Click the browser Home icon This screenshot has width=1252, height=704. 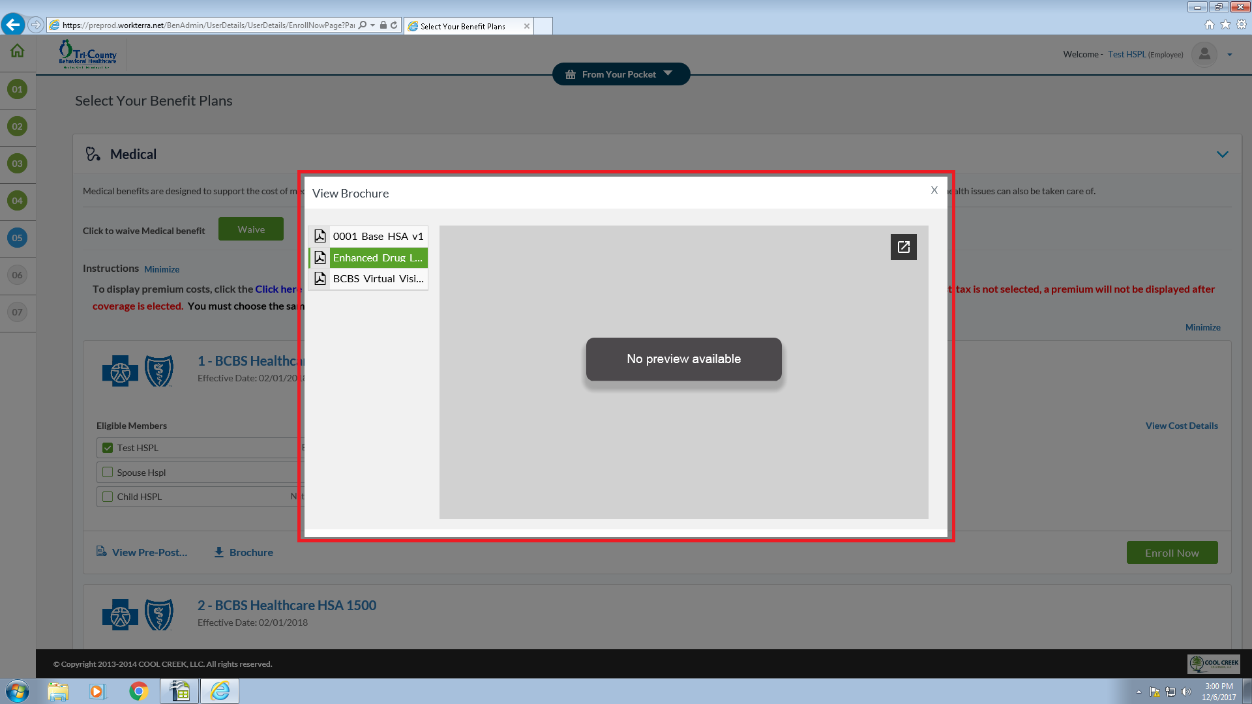1210,25
